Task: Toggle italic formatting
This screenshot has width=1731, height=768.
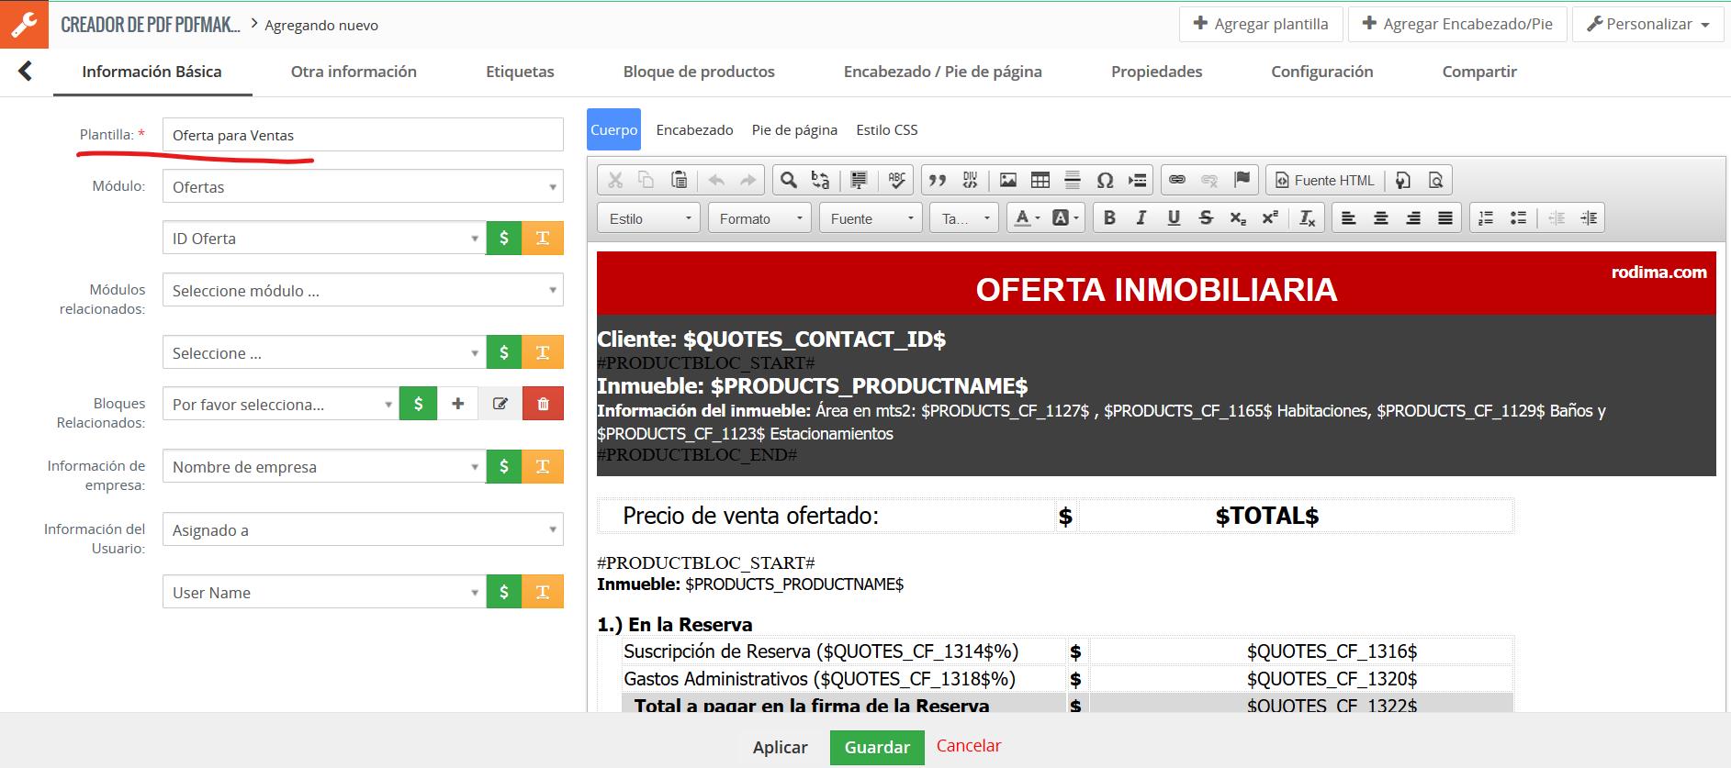Action: pos(1141,218)
